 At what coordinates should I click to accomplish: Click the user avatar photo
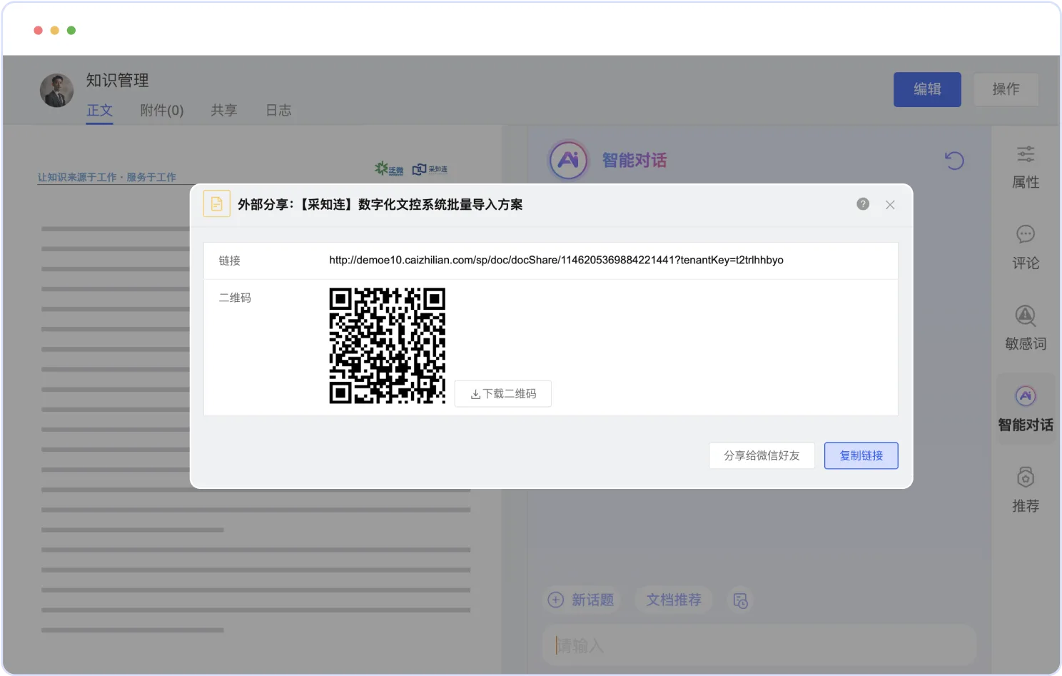57,90
